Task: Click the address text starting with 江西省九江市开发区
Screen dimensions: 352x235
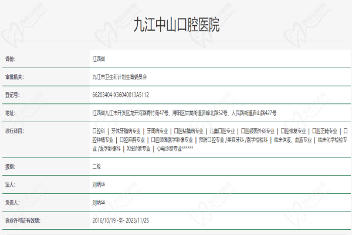Action: [184, 113]
